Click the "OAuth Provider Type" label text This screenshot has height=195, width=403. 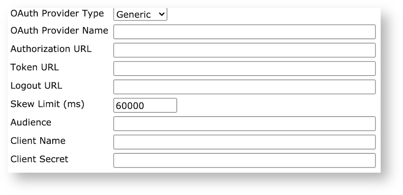57,13
